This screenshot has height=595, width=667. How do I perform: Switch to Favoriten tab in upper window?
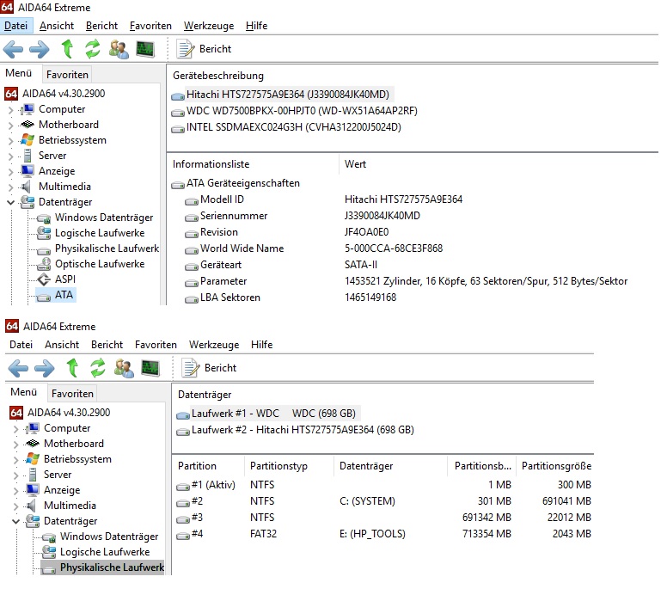point(67,75)
